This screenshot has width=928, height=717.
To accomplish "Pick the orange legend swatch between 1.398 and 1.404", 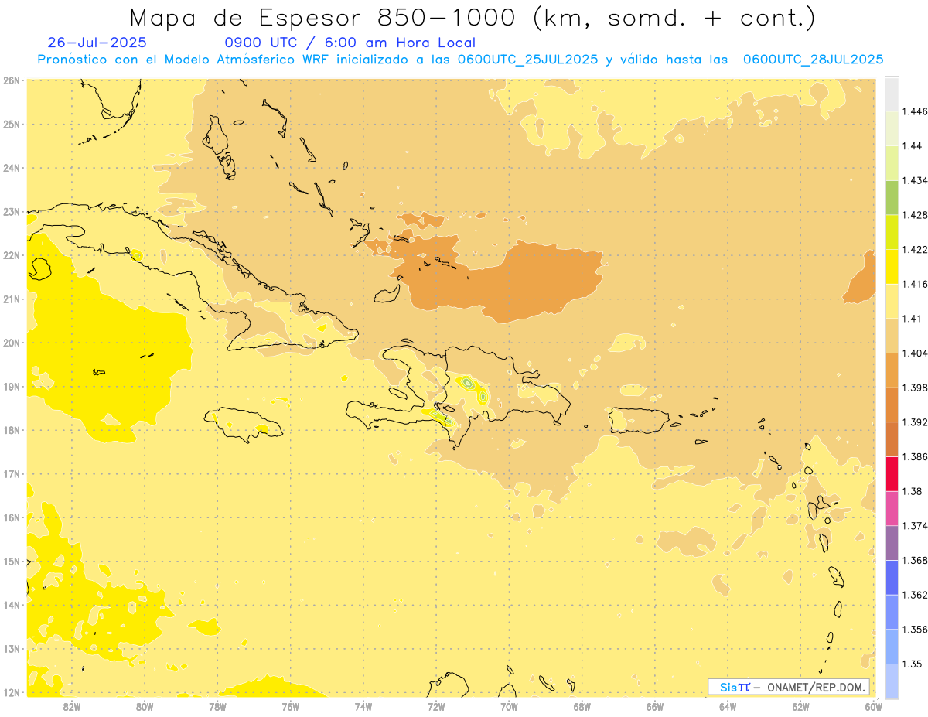I will pos(892,370).
